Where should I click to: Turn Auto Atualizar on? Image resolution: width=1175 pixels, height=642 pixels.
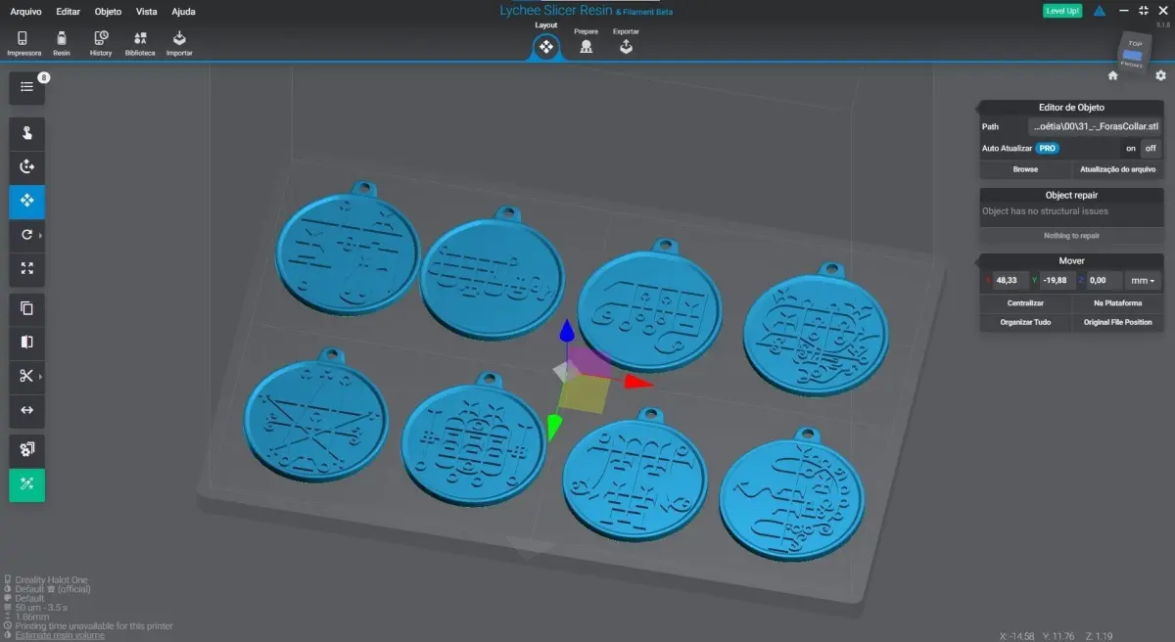1130,149
